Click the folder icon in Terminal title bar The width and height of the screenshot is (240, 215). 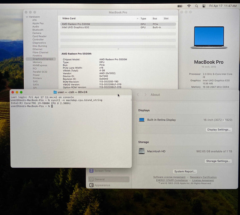(x=55, y=92)
